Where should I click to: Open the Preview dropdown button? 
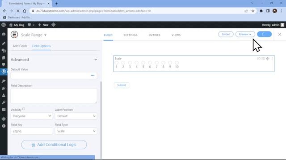coord(245,34)
